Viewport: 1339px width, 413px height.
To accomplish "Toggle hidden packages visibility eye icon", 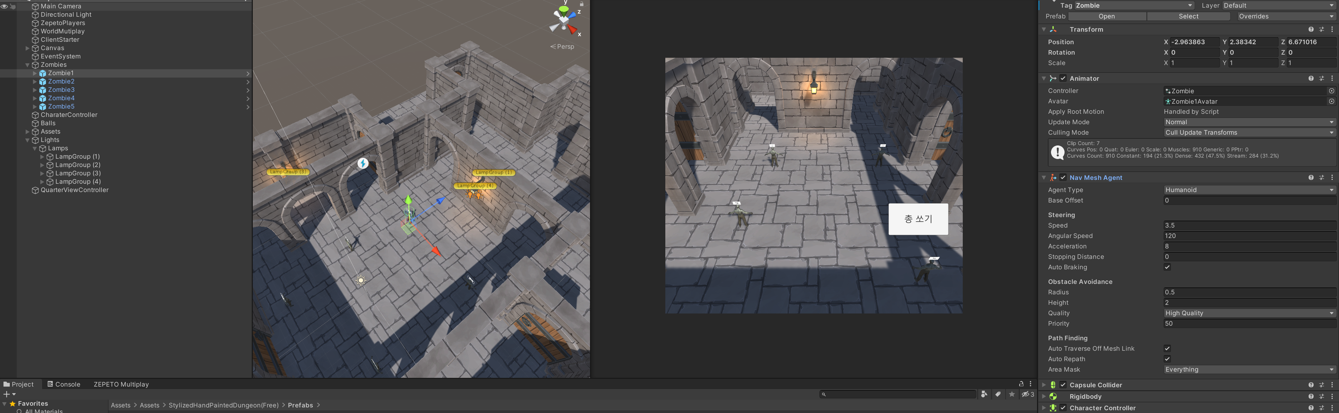I will (x=1027, y=394).
